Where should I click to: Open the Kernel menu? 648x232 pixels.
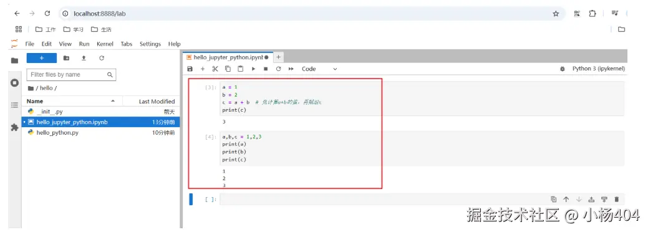click(105, 44)
